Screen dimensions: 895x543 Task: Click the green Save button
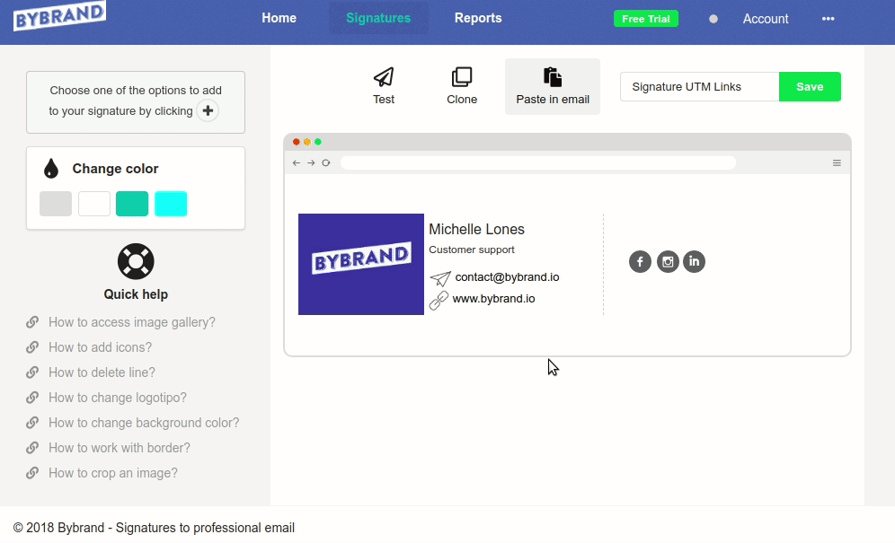[810, 87]
